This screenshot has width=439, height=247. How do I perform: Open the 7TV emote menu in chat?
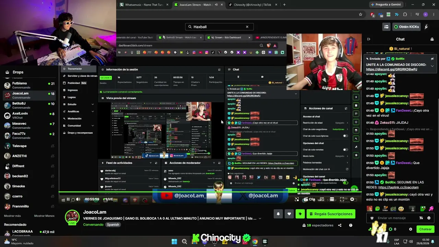point(421,218)
